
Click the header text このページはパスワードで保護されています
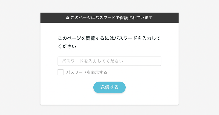111,18
